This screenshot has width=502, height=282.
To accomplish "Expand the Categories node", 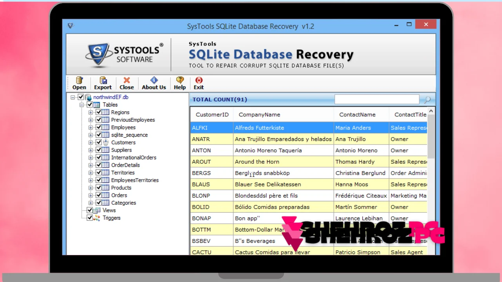I will point(91,203).
